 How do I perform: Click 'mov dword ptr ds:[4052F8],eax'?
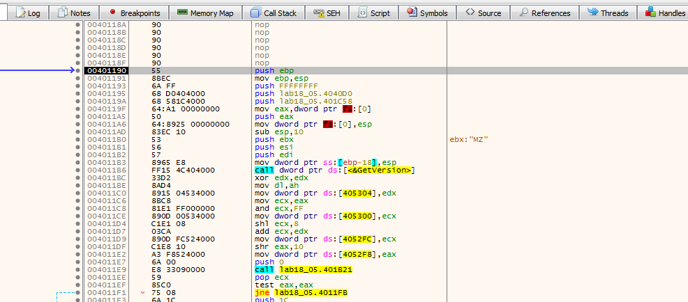(325, 255)
